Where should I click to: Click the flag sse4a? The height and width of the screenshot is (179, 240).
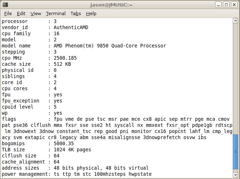click(98, 137)
